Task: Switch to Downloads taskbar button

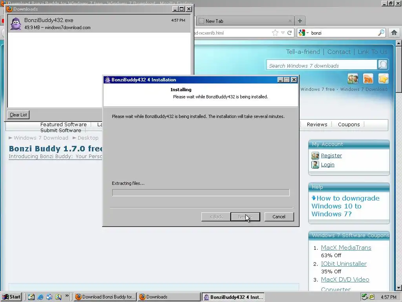Action: tap(169, 297)
